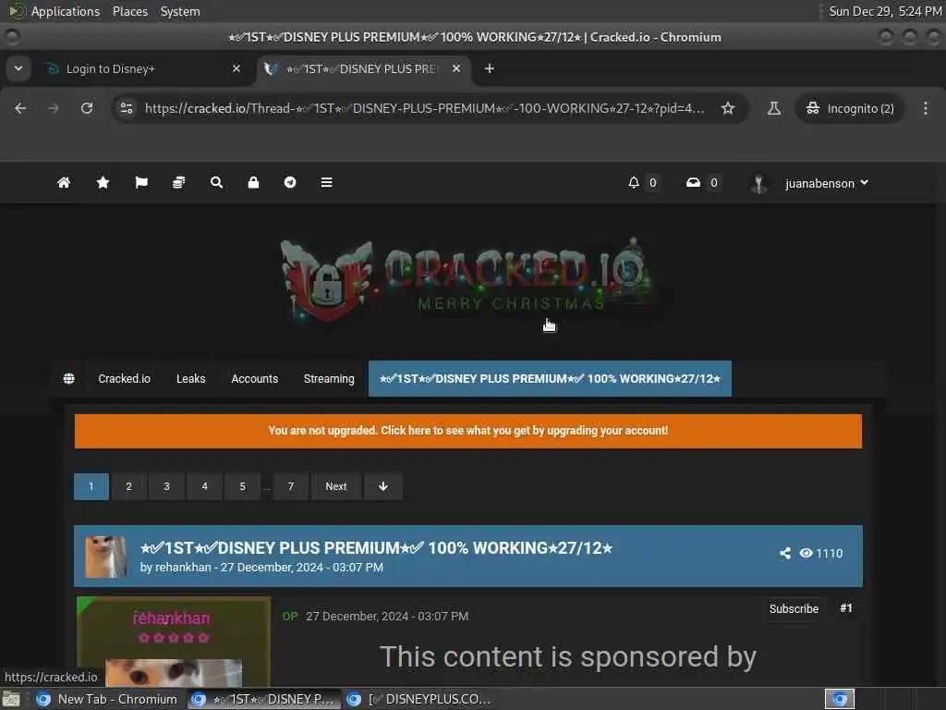Screen dimensions: 946x710
Task: Click juanabenson avatar icon
Action: click(x=758, y=184)
